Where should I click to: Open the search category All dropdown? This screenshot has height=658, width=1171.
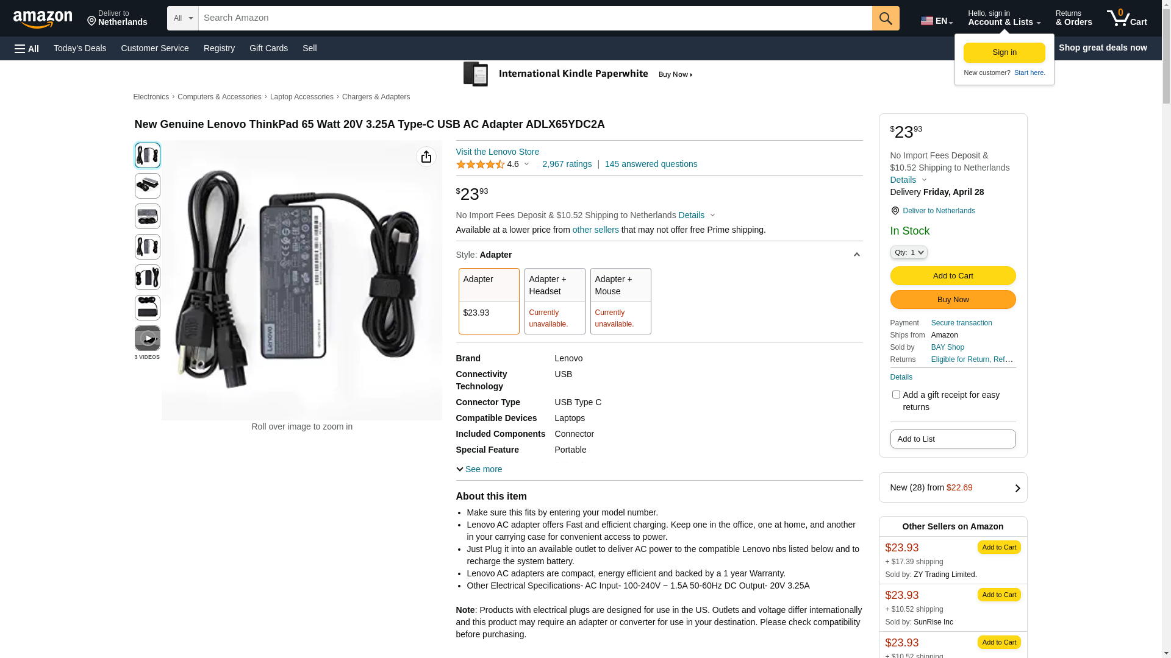182,18
